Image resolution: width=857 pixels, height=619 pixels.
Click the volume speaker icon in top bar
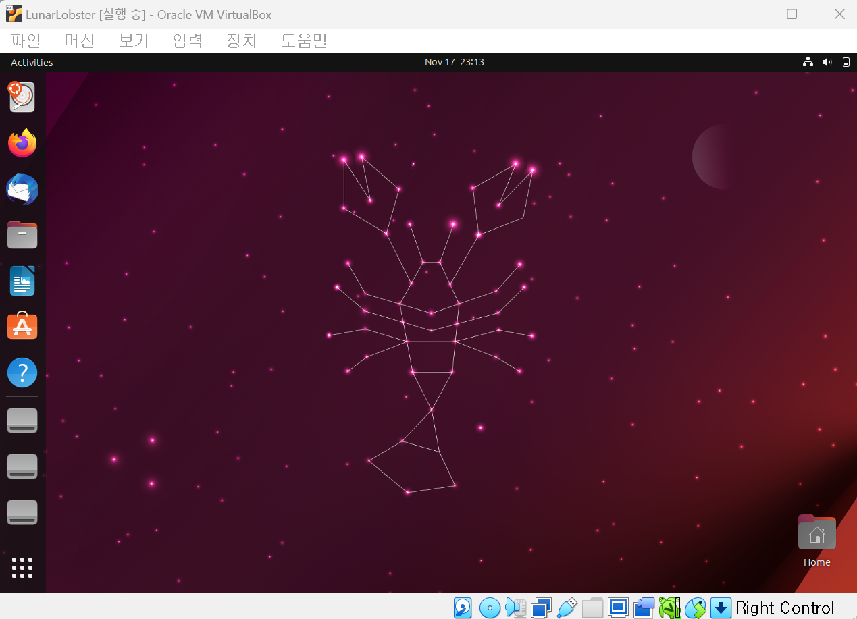tap(827, 62)
